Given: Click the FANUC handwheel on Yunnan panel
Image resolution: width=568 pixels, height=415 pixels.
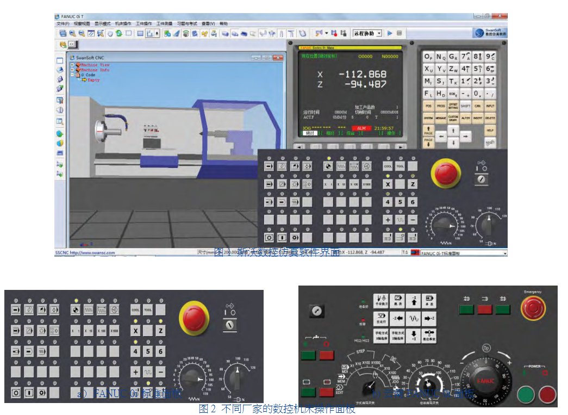Looking at the screenshot, I should [x=486, y=381].
